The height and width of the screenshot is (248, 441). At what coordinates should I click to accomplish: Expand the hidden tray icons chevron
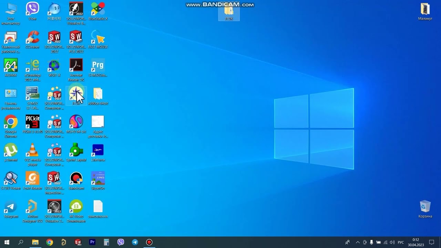pyautogui.click(x=358, y=242)
